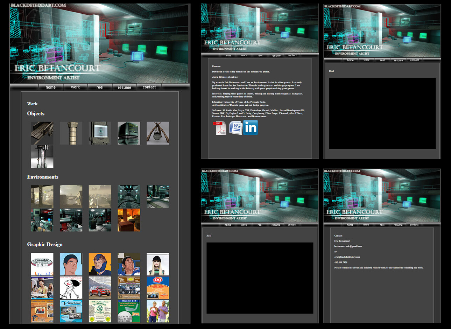Open the Contact navigation tab

149,87
